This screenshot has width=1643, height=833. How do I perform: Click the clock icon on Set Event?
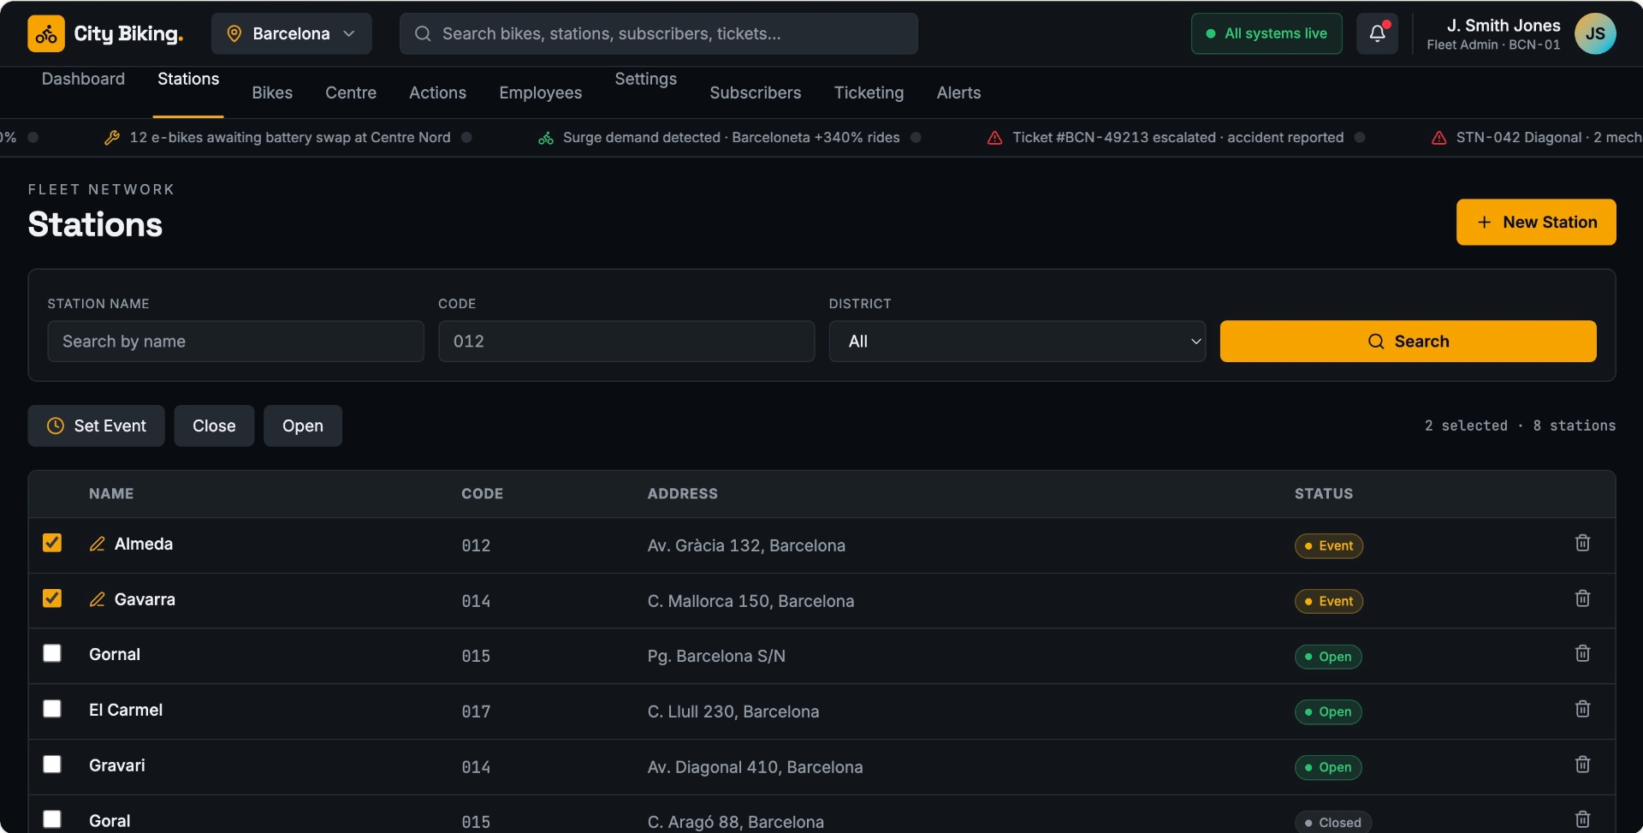[56, 425]
